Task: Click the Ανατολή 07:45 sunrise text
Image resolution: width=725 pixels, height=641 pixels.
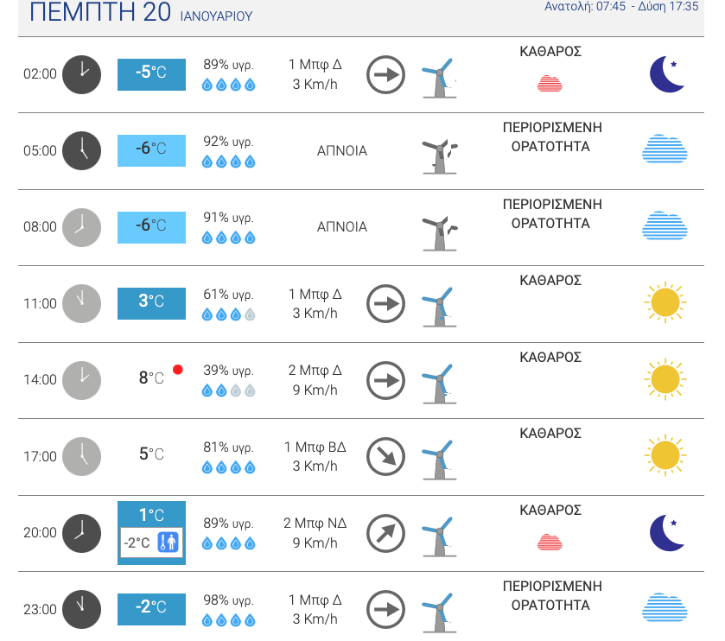Action: (584, 6)
